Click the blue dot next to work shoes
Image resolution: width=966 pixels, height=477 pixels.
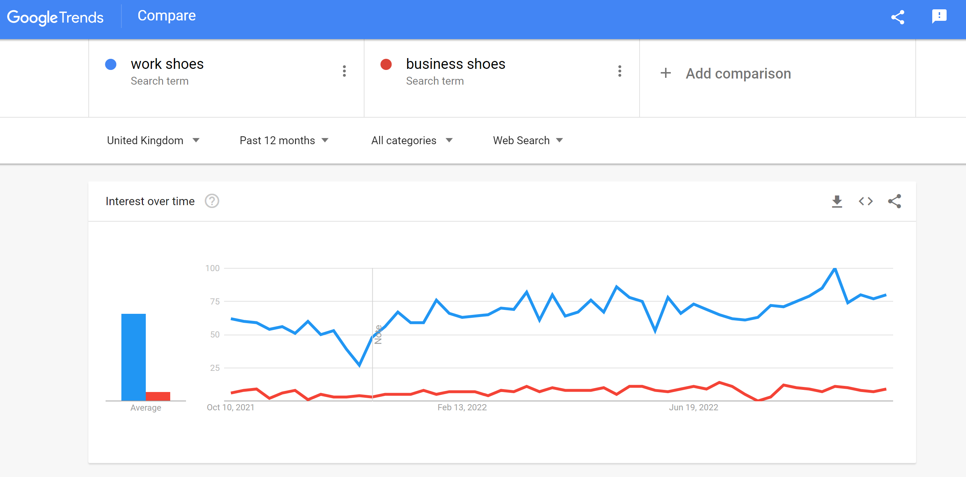[x=111, y=65]
